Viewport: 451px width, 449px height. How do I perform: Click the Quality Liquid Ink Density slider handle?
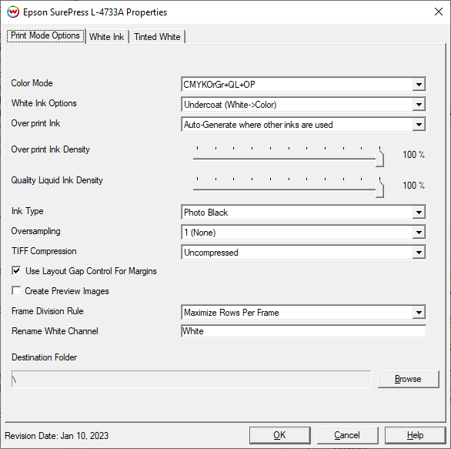click(379, 189)
